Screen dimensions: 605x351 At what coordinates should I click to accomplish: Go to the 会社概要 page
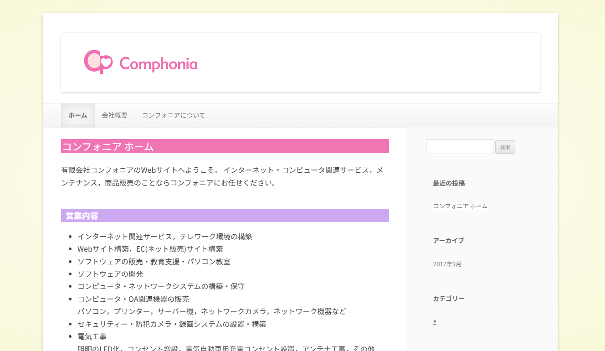coord(115,115)
